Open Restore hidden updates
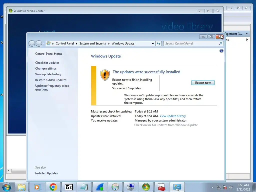 point(51,80)
